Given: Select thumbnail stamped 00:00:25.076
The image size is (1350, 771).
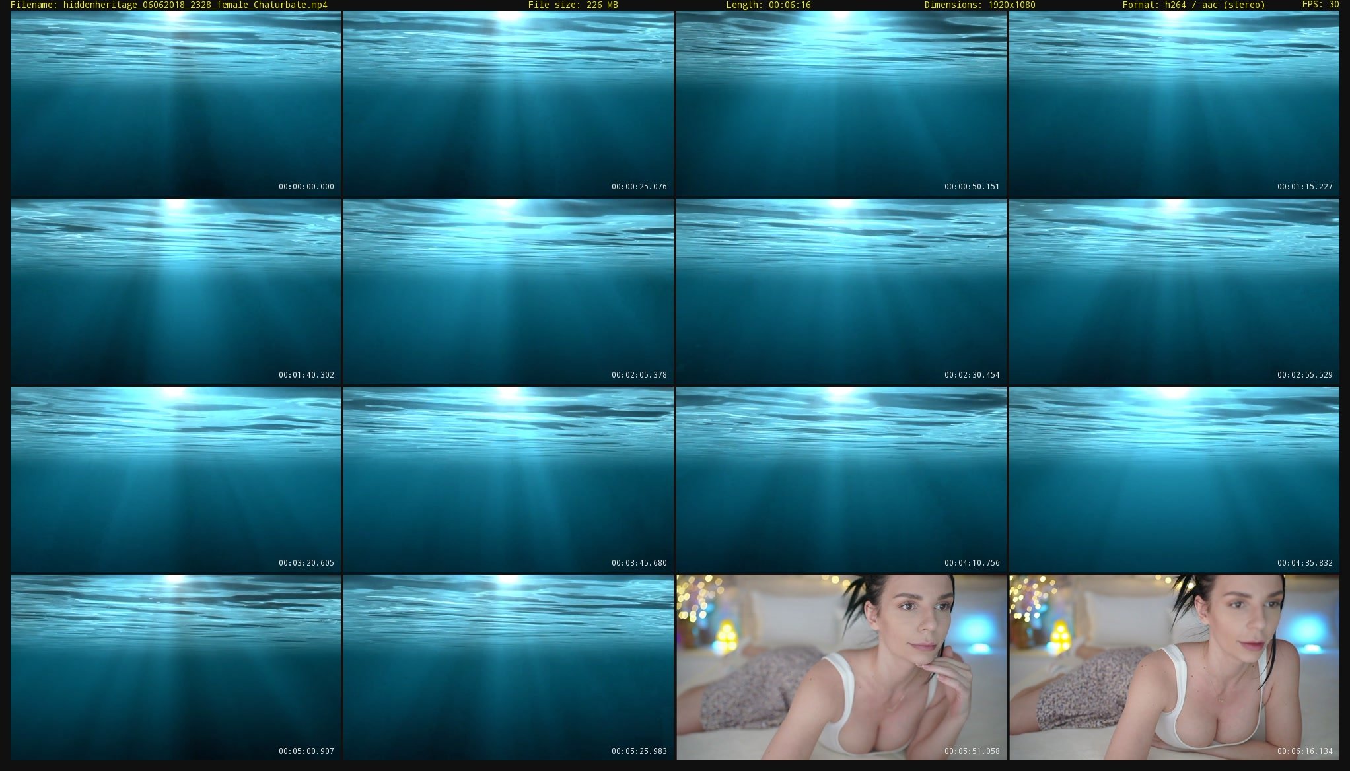Looking at the screenshot, I should point(509,104).
